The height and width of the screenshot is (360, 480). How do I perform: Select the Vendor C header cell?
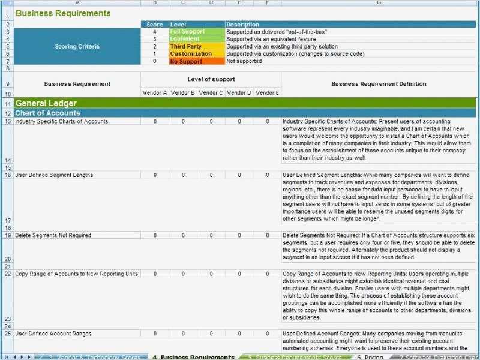point(211,92)
